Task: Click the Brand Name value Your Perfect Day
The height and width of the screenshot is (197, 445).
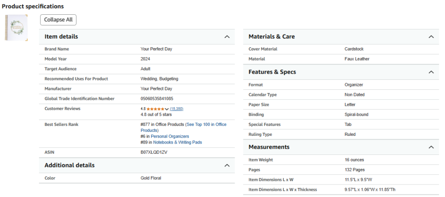Action: [x=156, y=49]
